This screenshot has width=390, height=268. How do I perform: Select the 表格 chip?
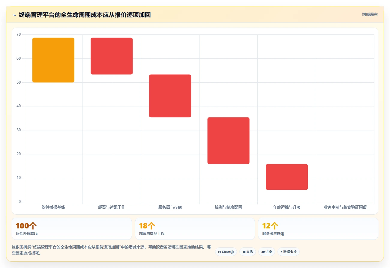pyautogui.click(x=247, y=252)
